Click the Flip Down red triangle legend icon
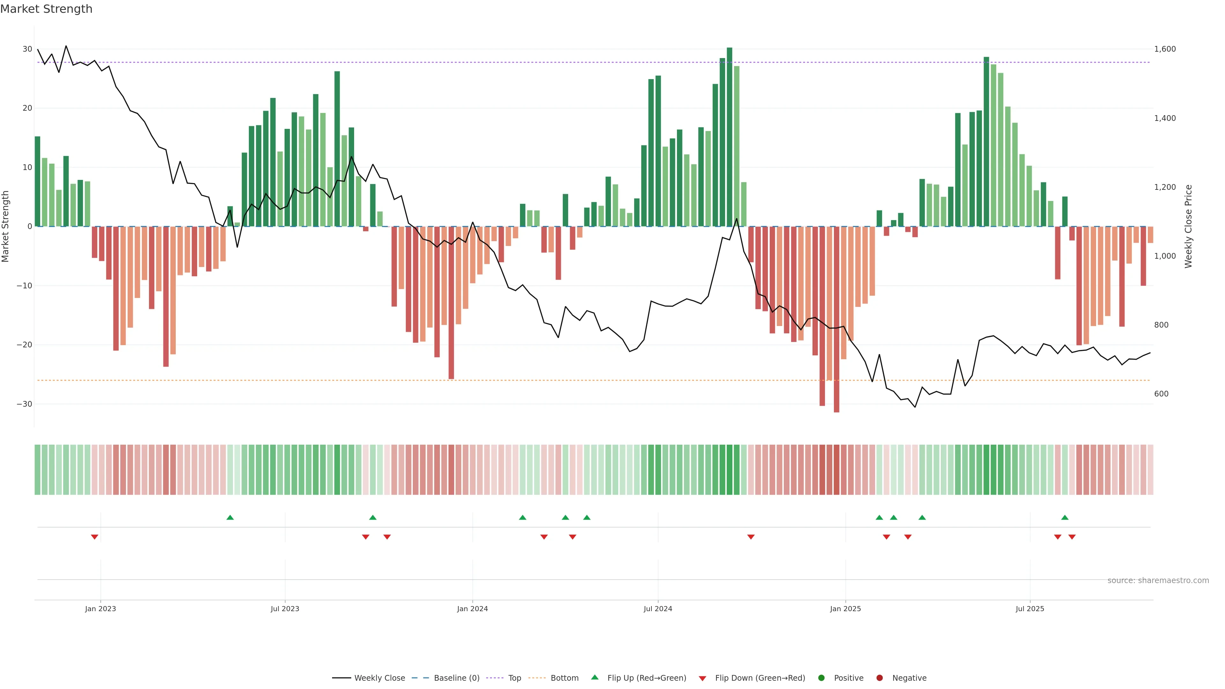The width and height of the screenshot is (1225, 689). click(702, 678)
